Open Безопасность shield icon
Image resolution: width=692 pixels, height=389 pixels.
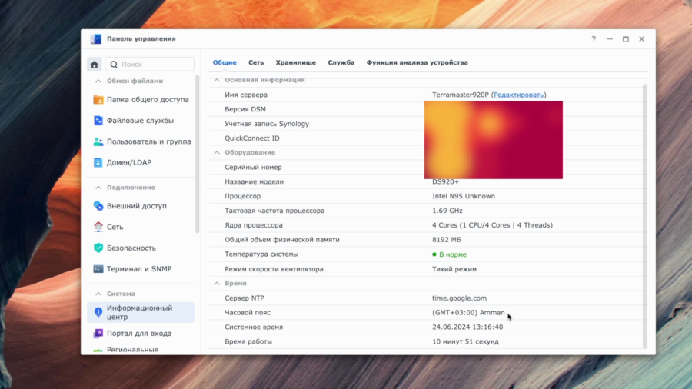(98, 248)
